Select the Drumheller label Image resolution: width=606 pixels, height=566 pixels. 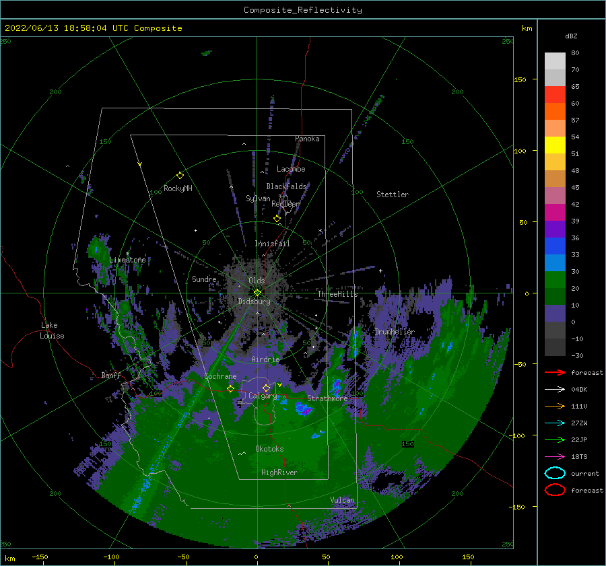coord(395,332)
